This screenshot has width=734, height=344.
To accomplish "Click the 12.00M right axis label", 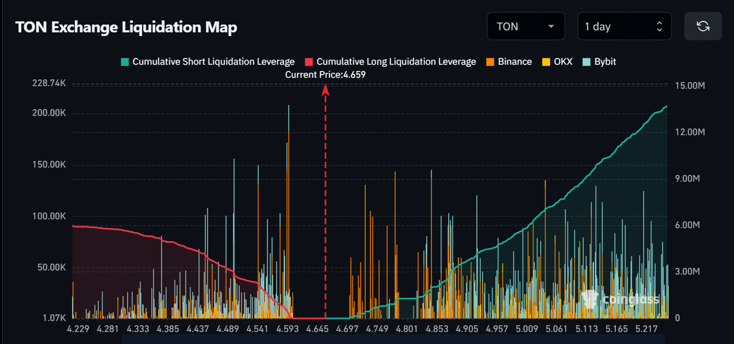I will click(691, 132).
